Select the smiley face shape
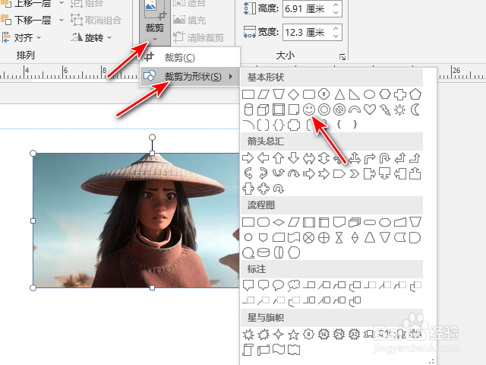The height and width of the screenshot is (365, 486). (309, 109)
